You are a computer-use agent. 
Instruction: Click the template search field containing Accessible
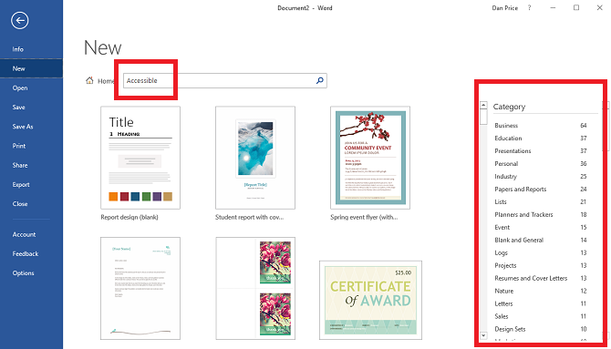click(225, 80)
